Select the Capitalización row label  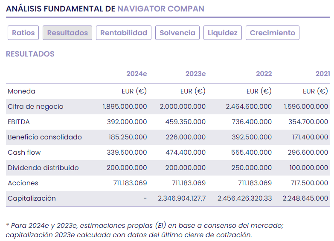(x=32, y=198)
